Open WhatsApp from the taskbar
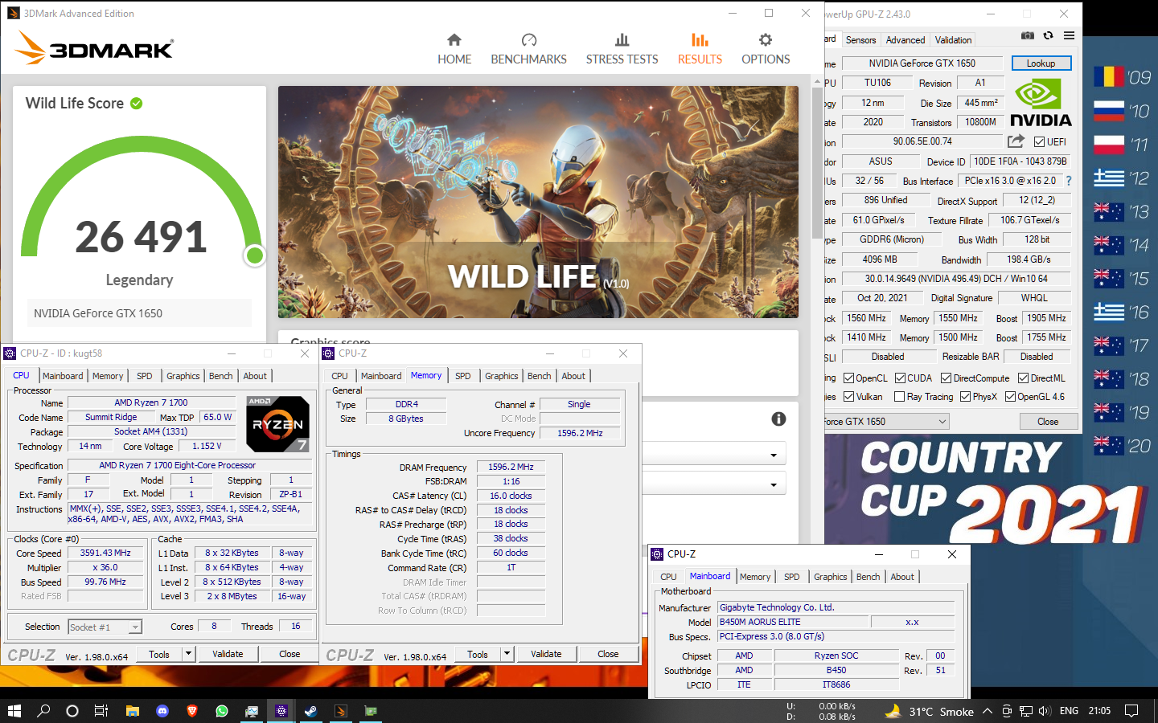1158x723 pixels. pos(222,711)
